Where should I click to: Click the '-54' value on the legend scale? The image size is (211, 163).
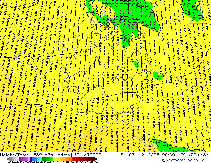11,162
